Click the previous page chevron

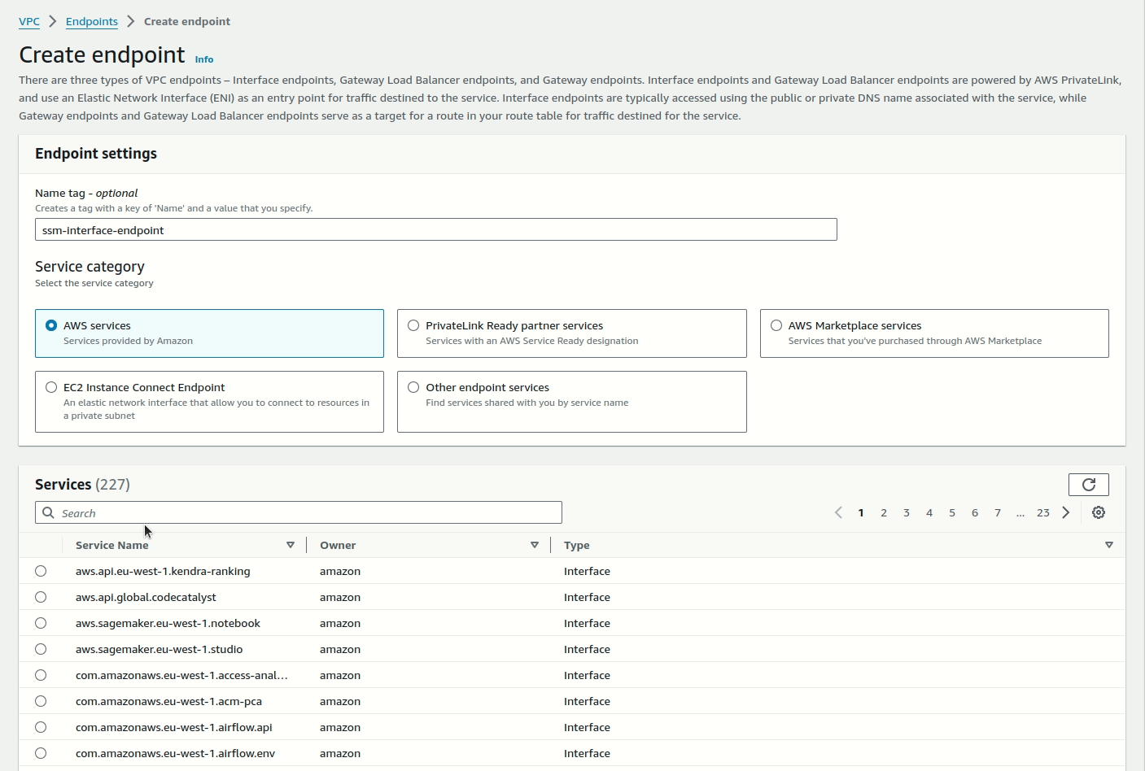(x=838, y=512)
